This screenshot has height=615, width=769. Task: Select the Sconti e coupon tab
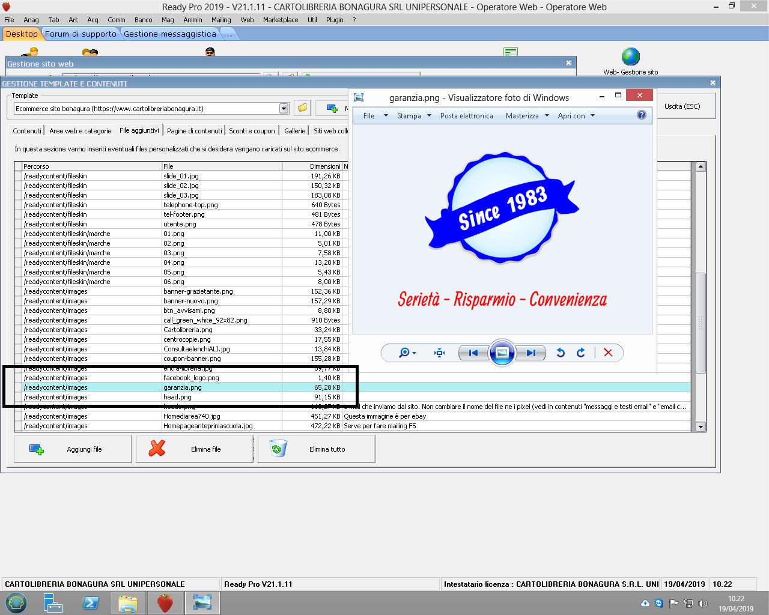click(x=252, y=130)
